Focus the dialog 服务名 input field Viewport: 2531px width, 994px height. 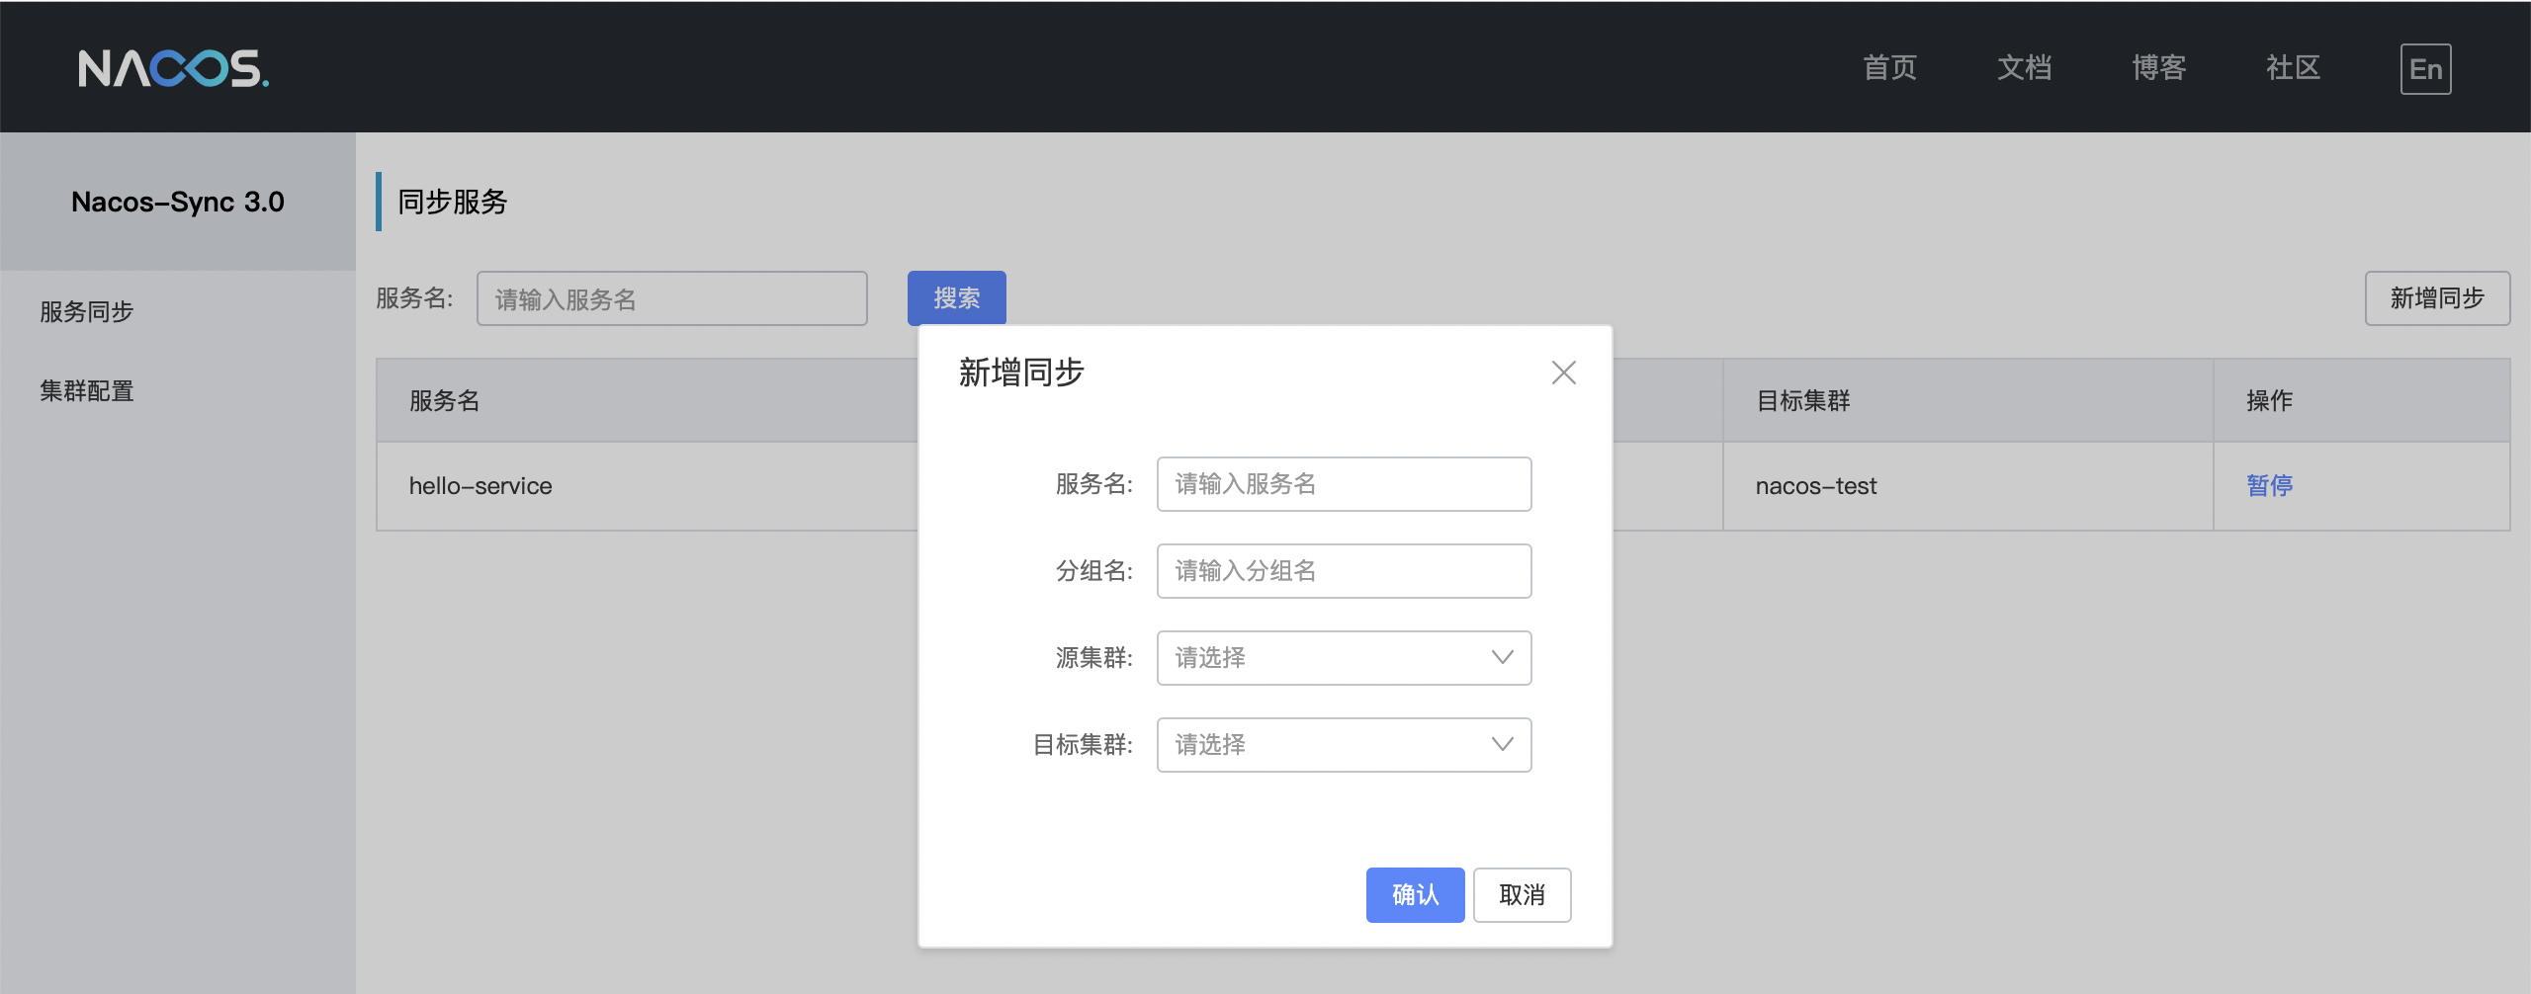tap(1344, 484)
